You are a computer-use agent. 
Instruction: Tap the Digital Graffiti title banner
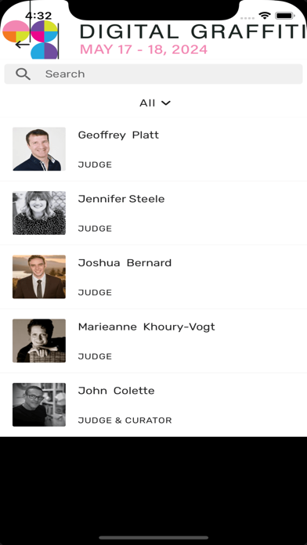point(193,39)
